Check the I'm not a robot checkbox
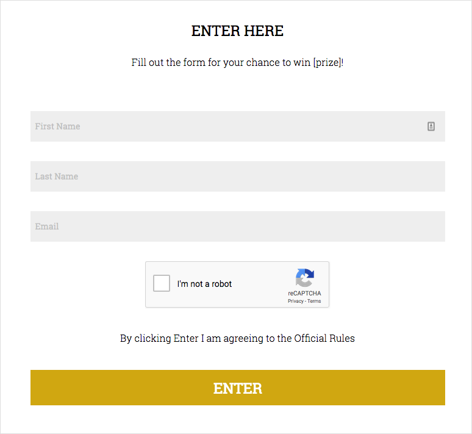This screenshot has height=434, width=472. [x=162, y=284]
